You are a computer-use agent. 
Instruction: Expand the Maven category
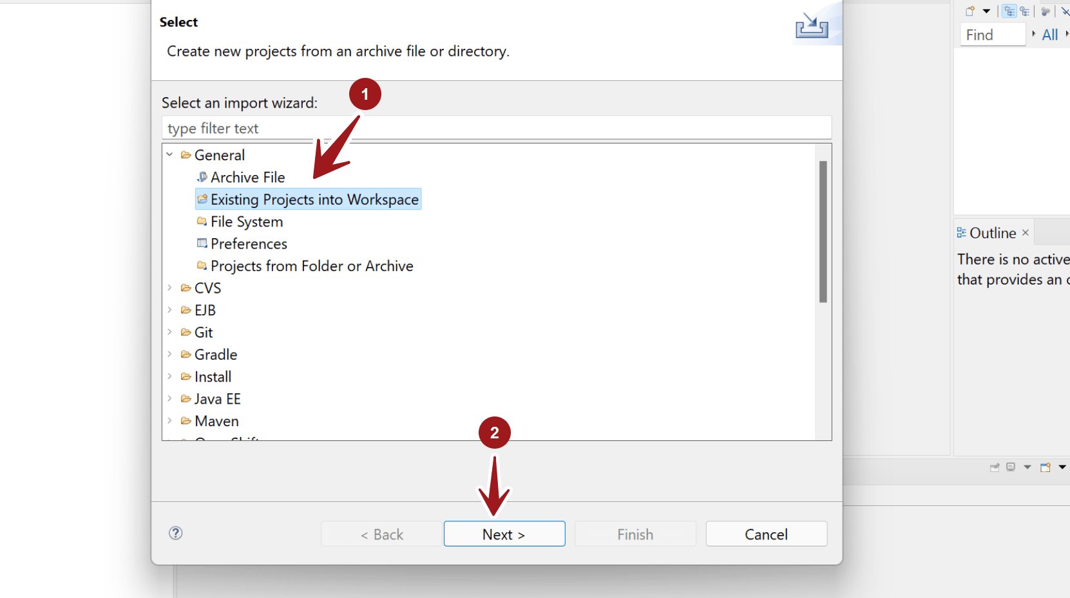(169, 420)
